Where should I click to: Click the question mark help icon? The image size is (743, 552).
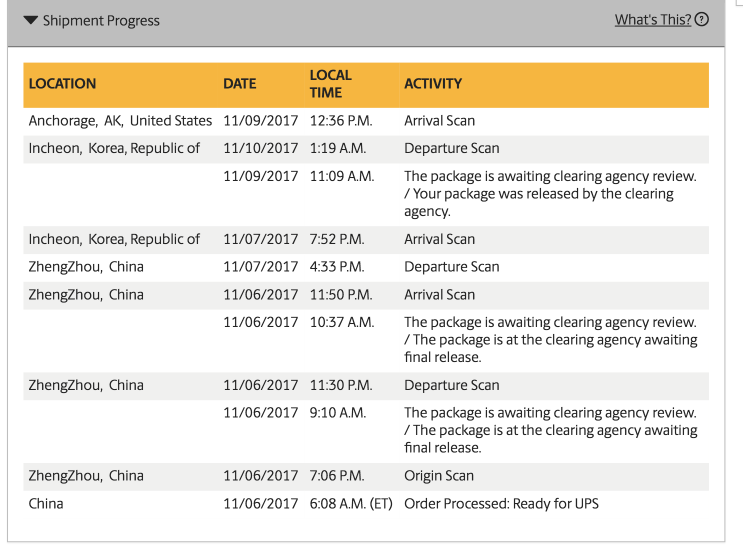[x=702, y=19]
